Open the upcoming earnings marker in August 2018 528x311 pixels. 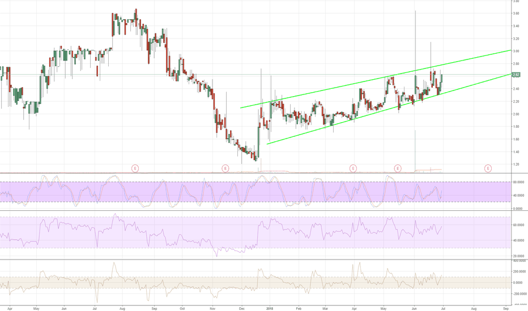pyautogui.click(x=488, y=168)
